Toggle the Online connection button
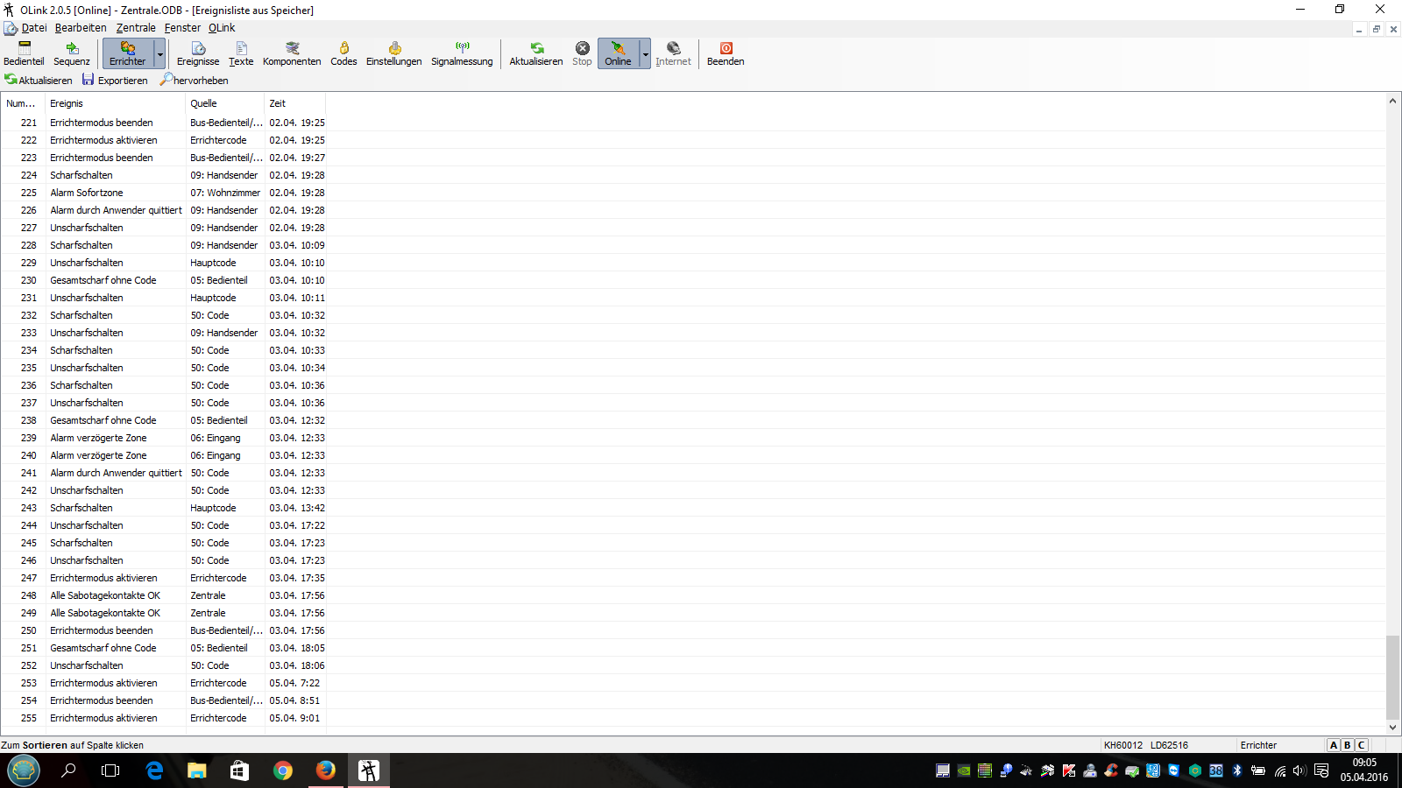Image resolution: width=1402 pixels, height=788 pixels. (x=618, y=53)
